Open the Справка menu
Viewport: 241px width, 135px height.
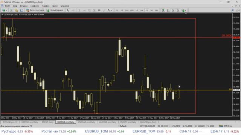pyautogui.click(x=65, y=6)
